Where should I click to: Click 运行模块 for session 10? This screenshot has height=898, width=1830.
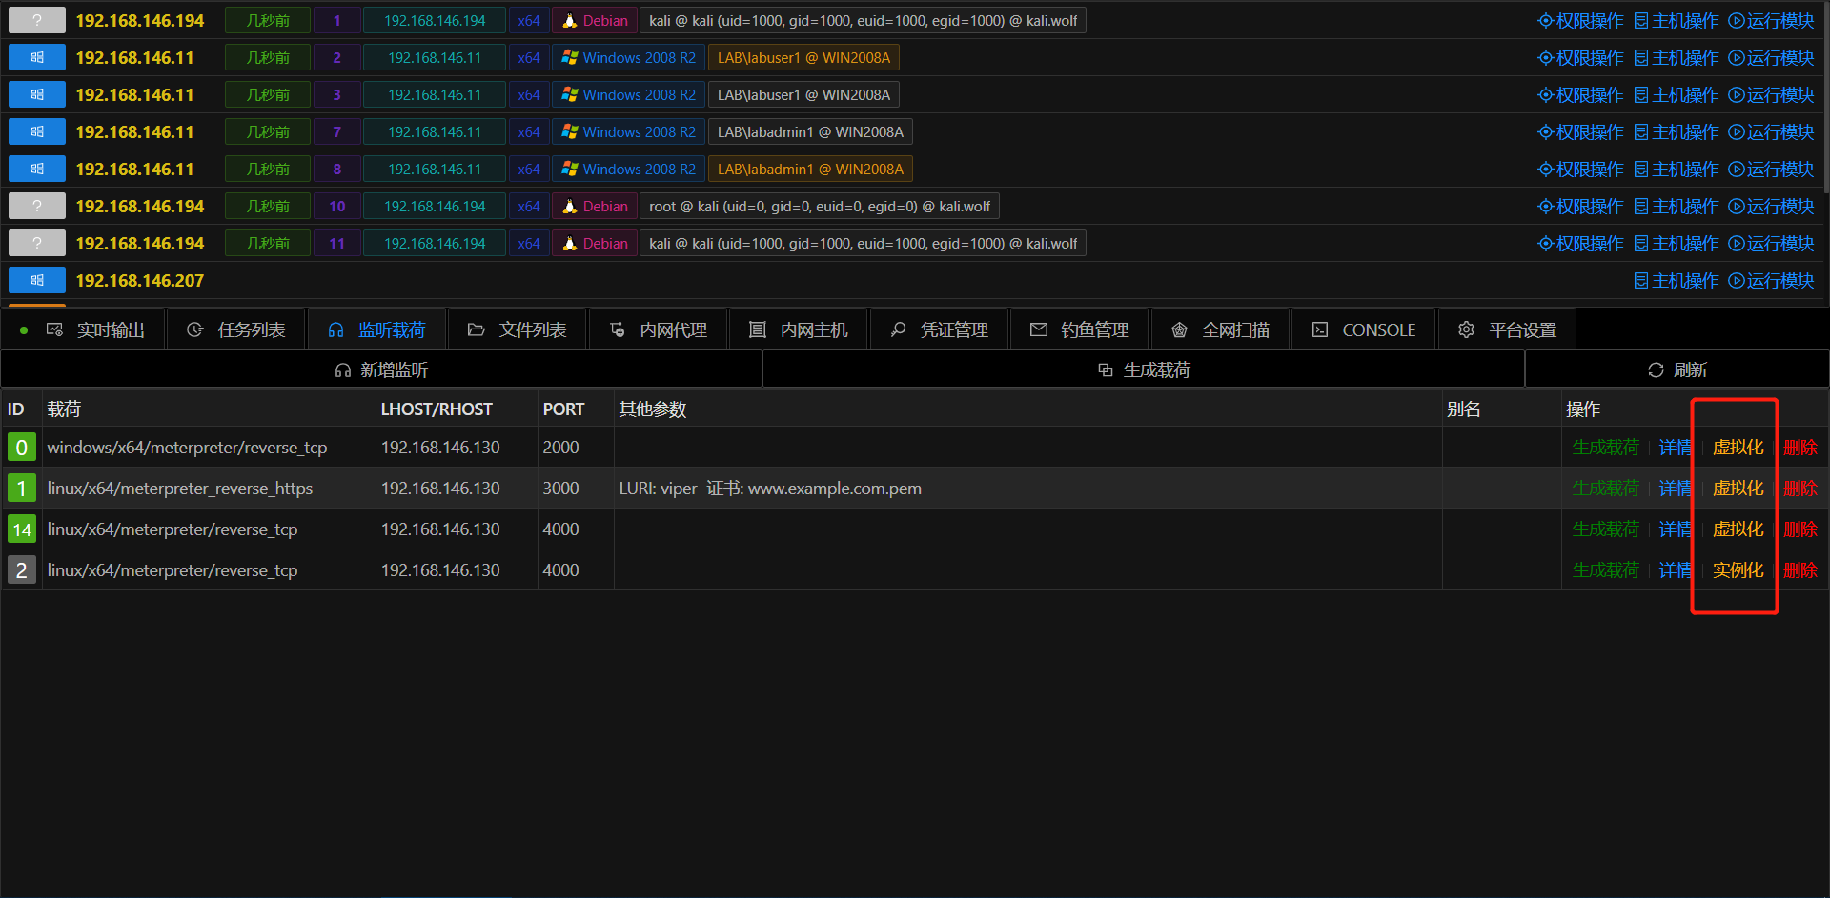click(x=1771, y=206)
